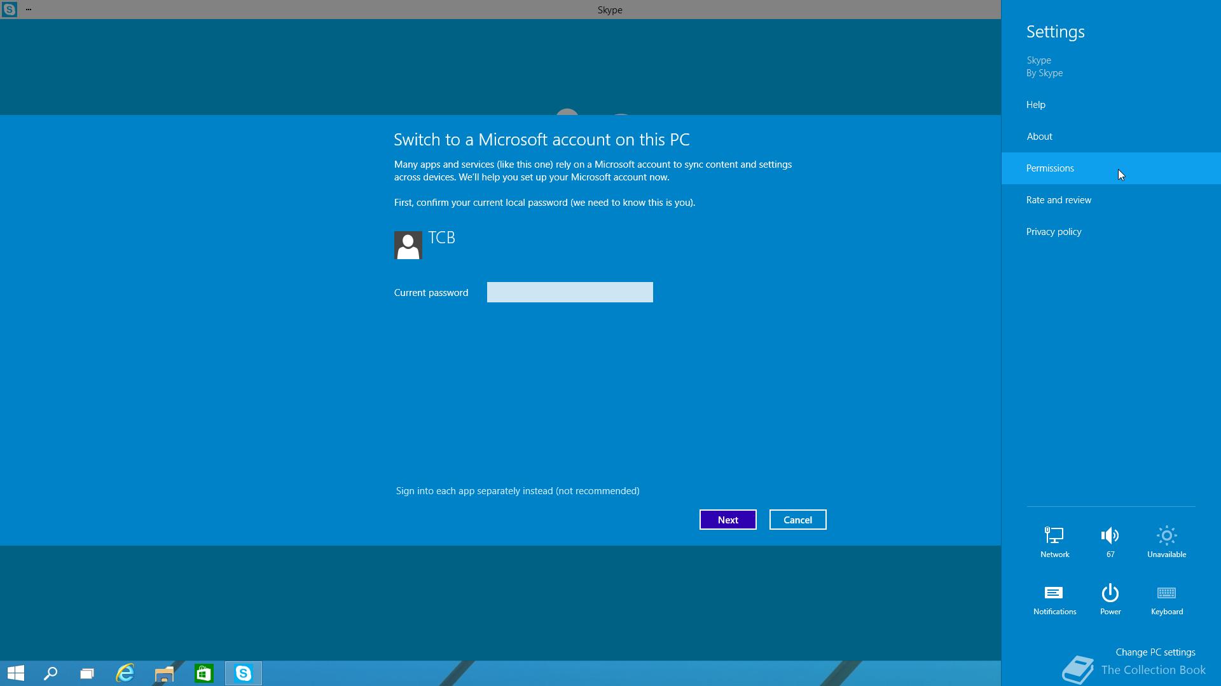The image size is (1221, 686).
Task: Open About in the Settings pane
Action: [x=1111, y=137]
